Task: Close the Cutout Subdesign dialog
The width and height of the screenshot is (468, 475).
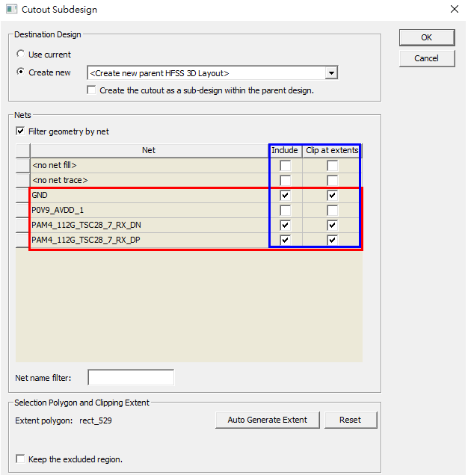Action: pyautogui.click(x=454, y=9)
